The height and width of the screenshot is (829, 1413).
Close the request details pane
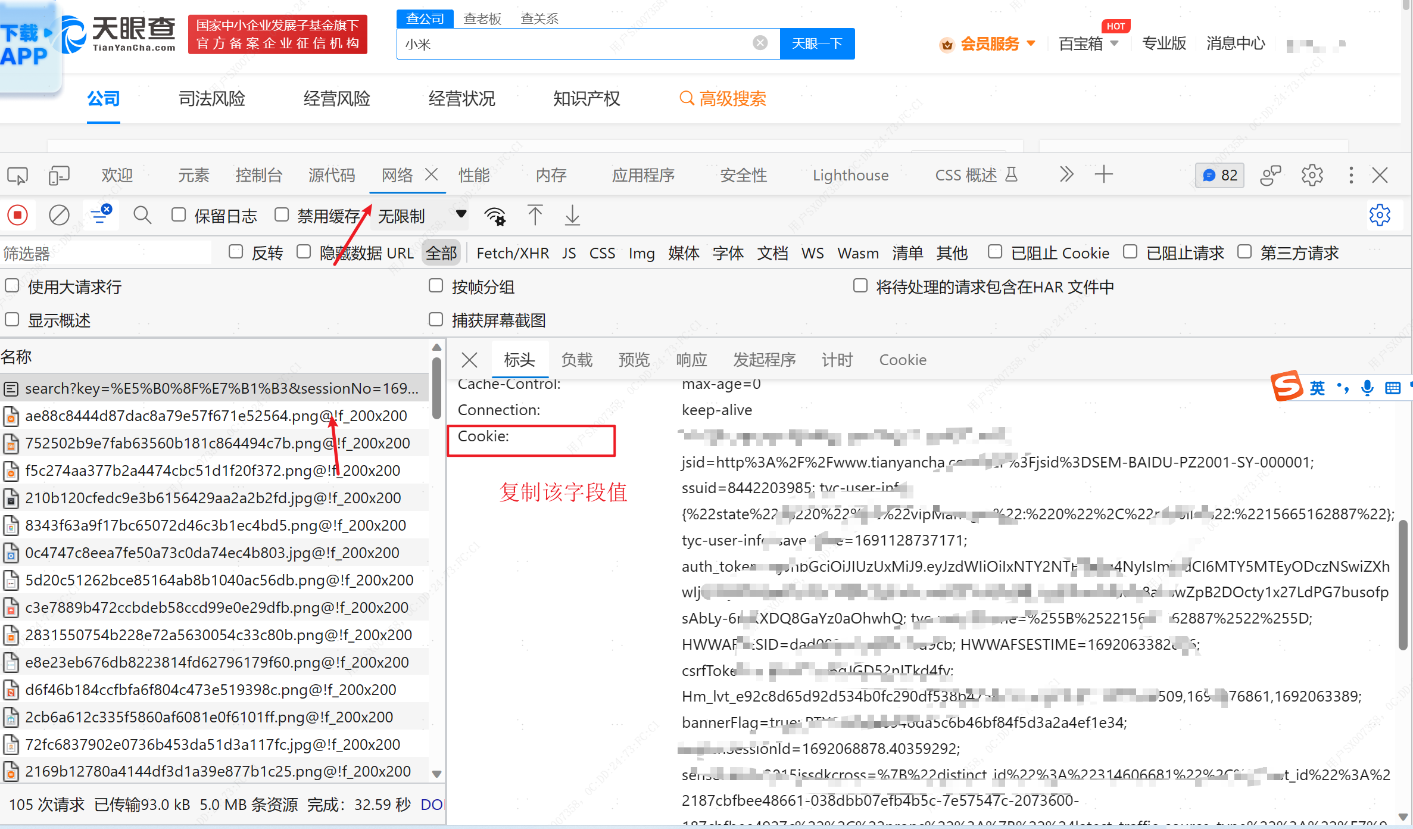pos(469,360)
